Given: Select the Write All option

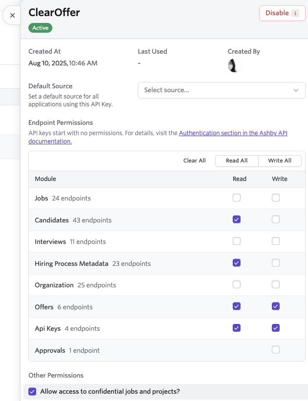Looking at the screenshot, I should (280, 160).
